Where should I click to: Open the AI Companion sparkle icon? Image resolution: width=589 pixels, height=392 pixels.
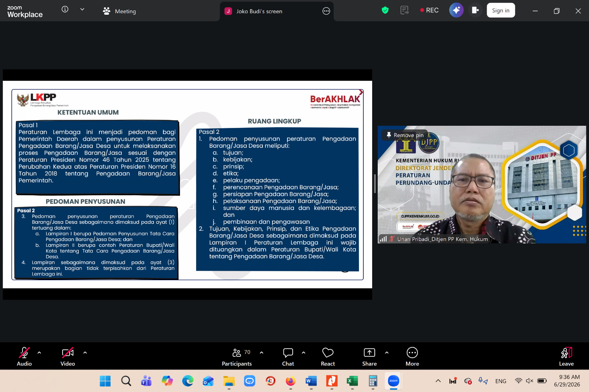(x=456, y=10)
